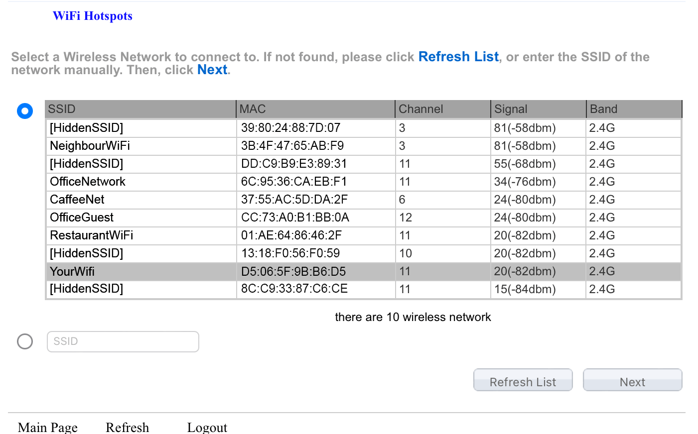Open the Main Page link
The width and height of the screenshot is (698, 434).
[48, 427]
